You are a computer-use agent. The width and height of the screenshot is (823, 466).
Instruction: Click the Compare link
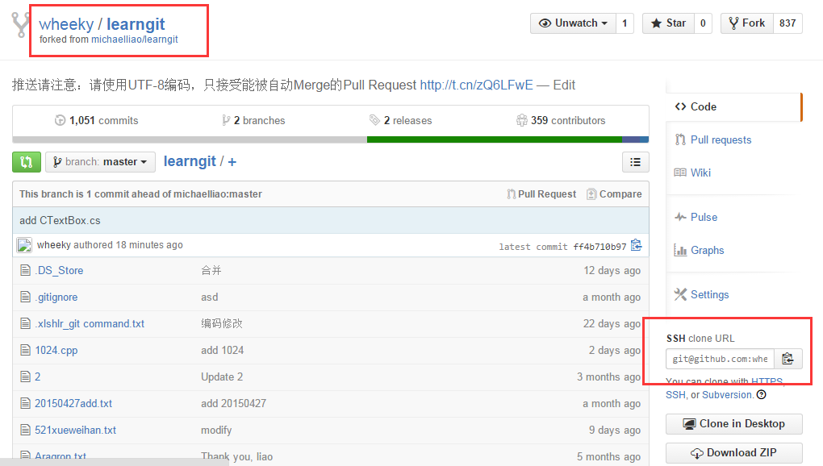tap(614, 194)
